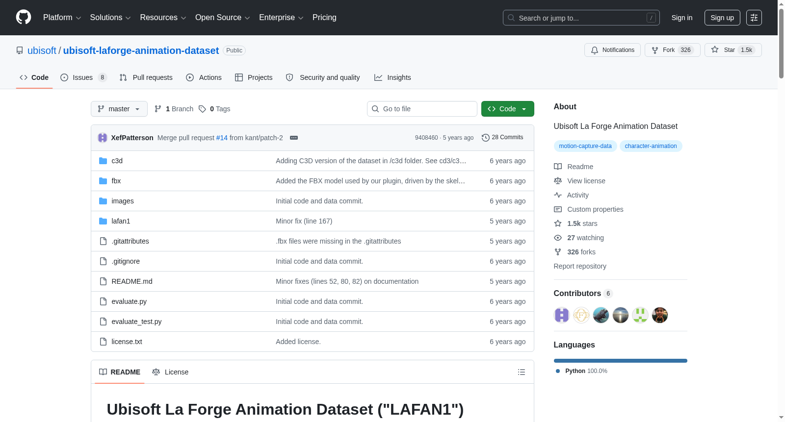Click the eye icon beside 27 watching

coord(558,238)
